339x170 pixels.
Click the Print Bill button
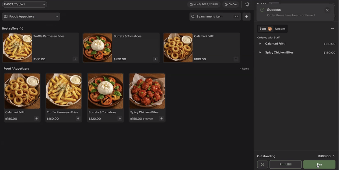coord(285,164)
